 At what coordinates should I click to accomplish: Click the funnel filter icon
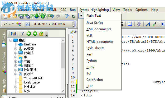[x=22, y=34]
